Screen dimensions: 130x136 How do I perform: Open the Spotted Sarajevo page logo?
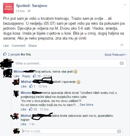pos(8,8)
